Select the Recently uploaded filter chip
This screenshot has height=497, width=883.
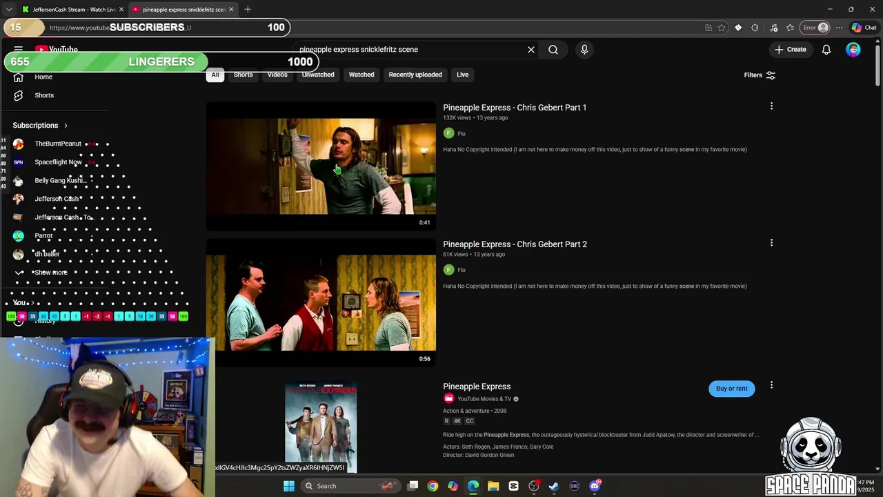tap(415, 75)
